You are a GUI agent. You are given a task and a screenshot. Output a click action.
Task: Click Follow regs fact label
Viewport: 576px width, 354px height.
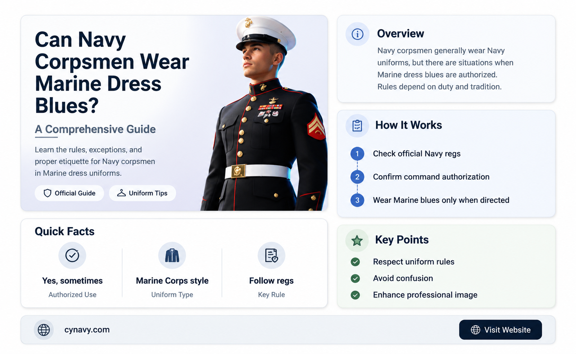(x=271, y=281)
